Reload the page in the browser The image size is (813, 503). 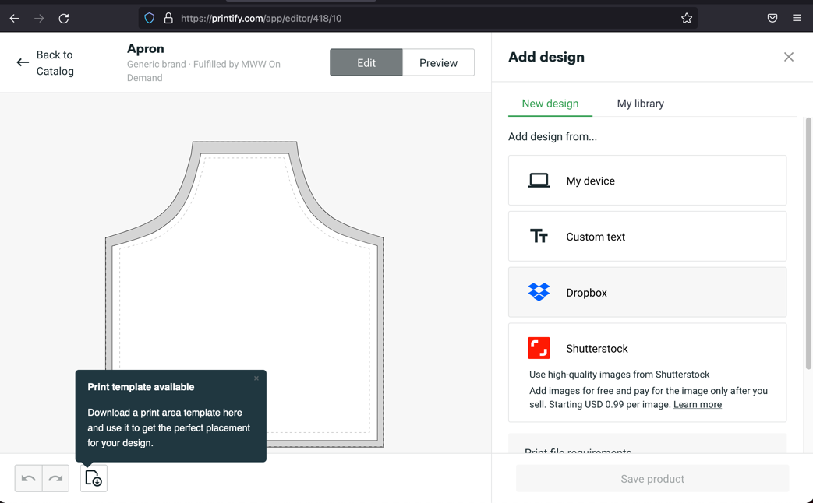pos(64,18)
